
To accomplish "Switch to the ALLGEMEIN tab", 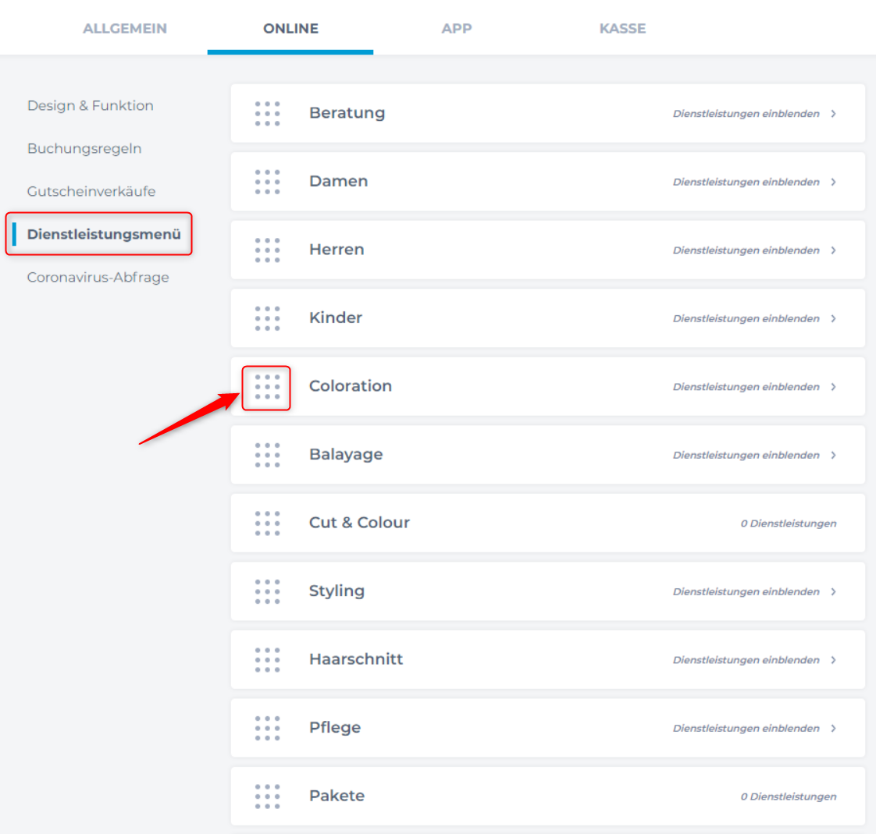I will [125, 28].
